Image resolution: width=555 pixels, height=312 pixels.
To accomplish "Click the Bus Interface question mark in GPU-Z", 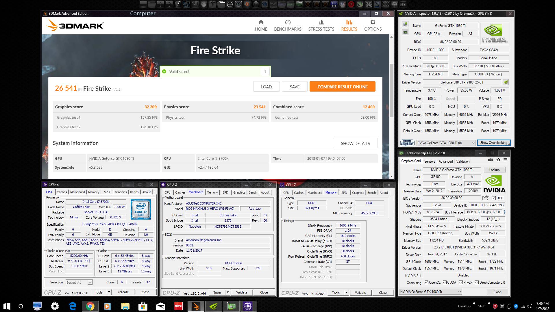I will point(504,212).
